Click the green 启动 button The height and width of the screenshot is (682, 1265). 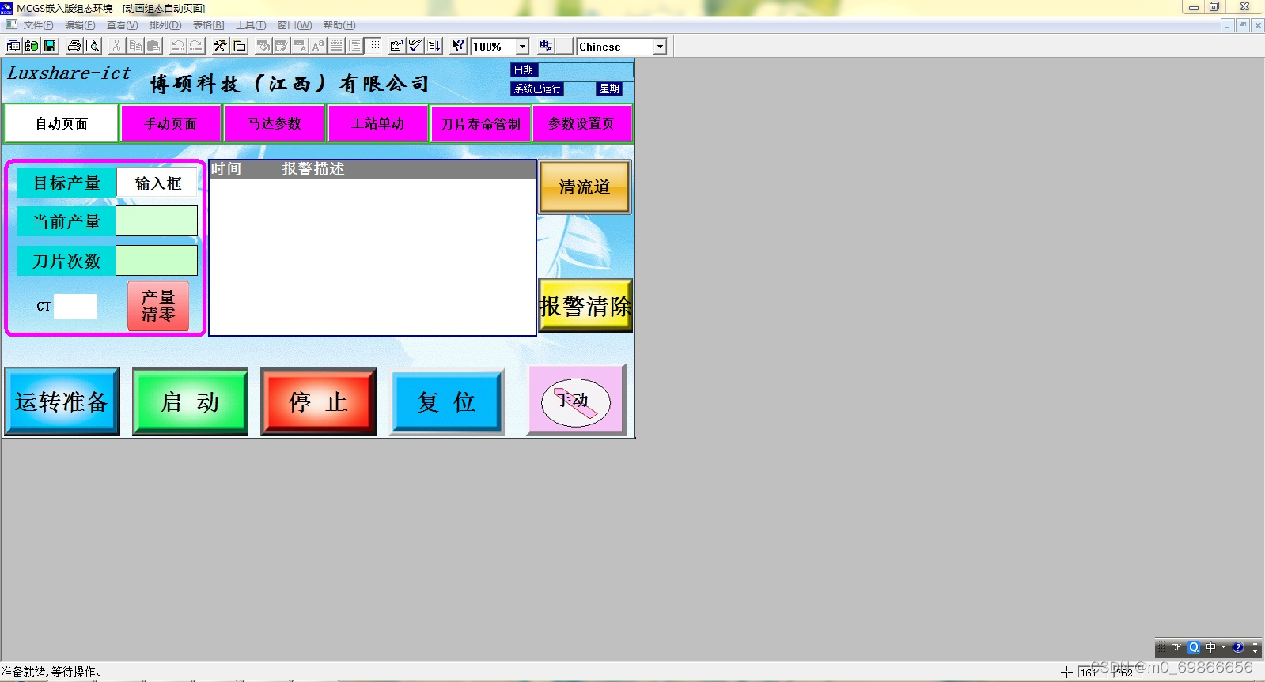190,401
